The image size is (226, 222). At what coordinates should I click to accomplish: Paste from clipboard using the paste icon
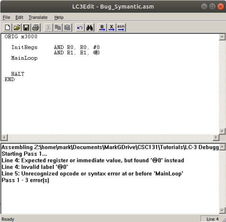coord(67,27)
